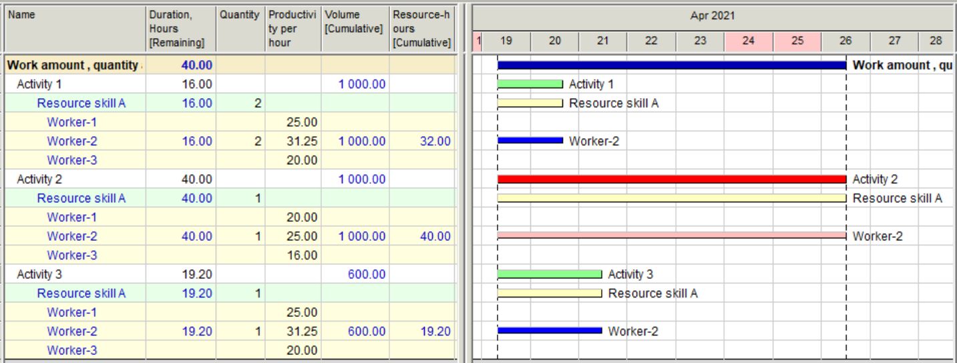Click the red Activity 2 Gantt bar
Viewport: 957px width, 363px height.
[671, 179]
